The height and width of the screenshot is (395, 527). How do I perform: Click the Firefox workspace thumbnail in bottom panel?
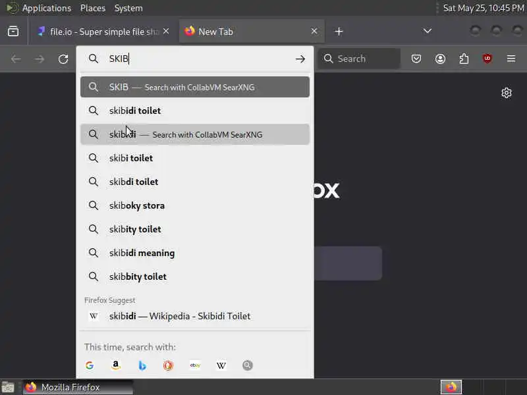point(451,387)
